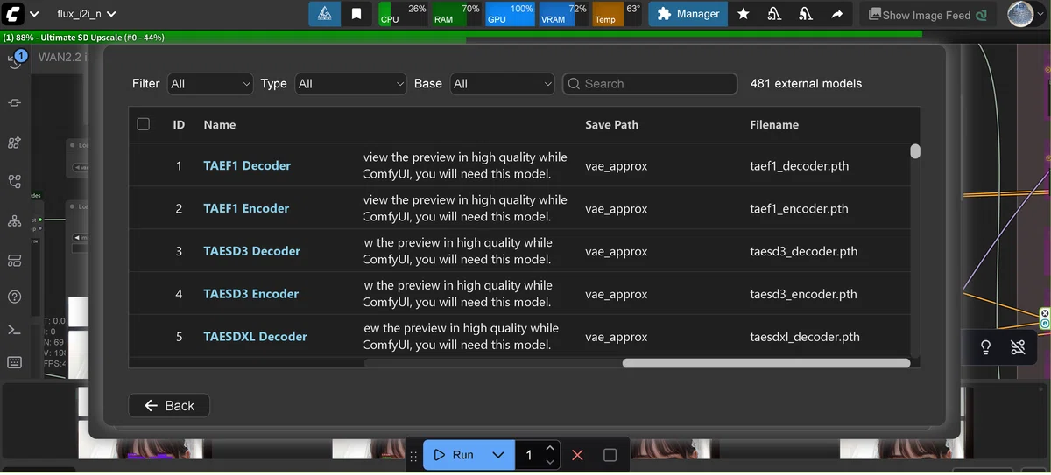Click the share arrow icon
This screenshot has width=1051, height=475.
(837, 14)
